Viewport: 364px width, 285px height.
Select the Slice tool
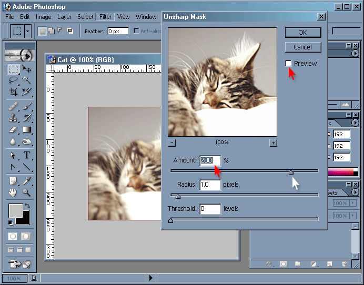[27, 91]
